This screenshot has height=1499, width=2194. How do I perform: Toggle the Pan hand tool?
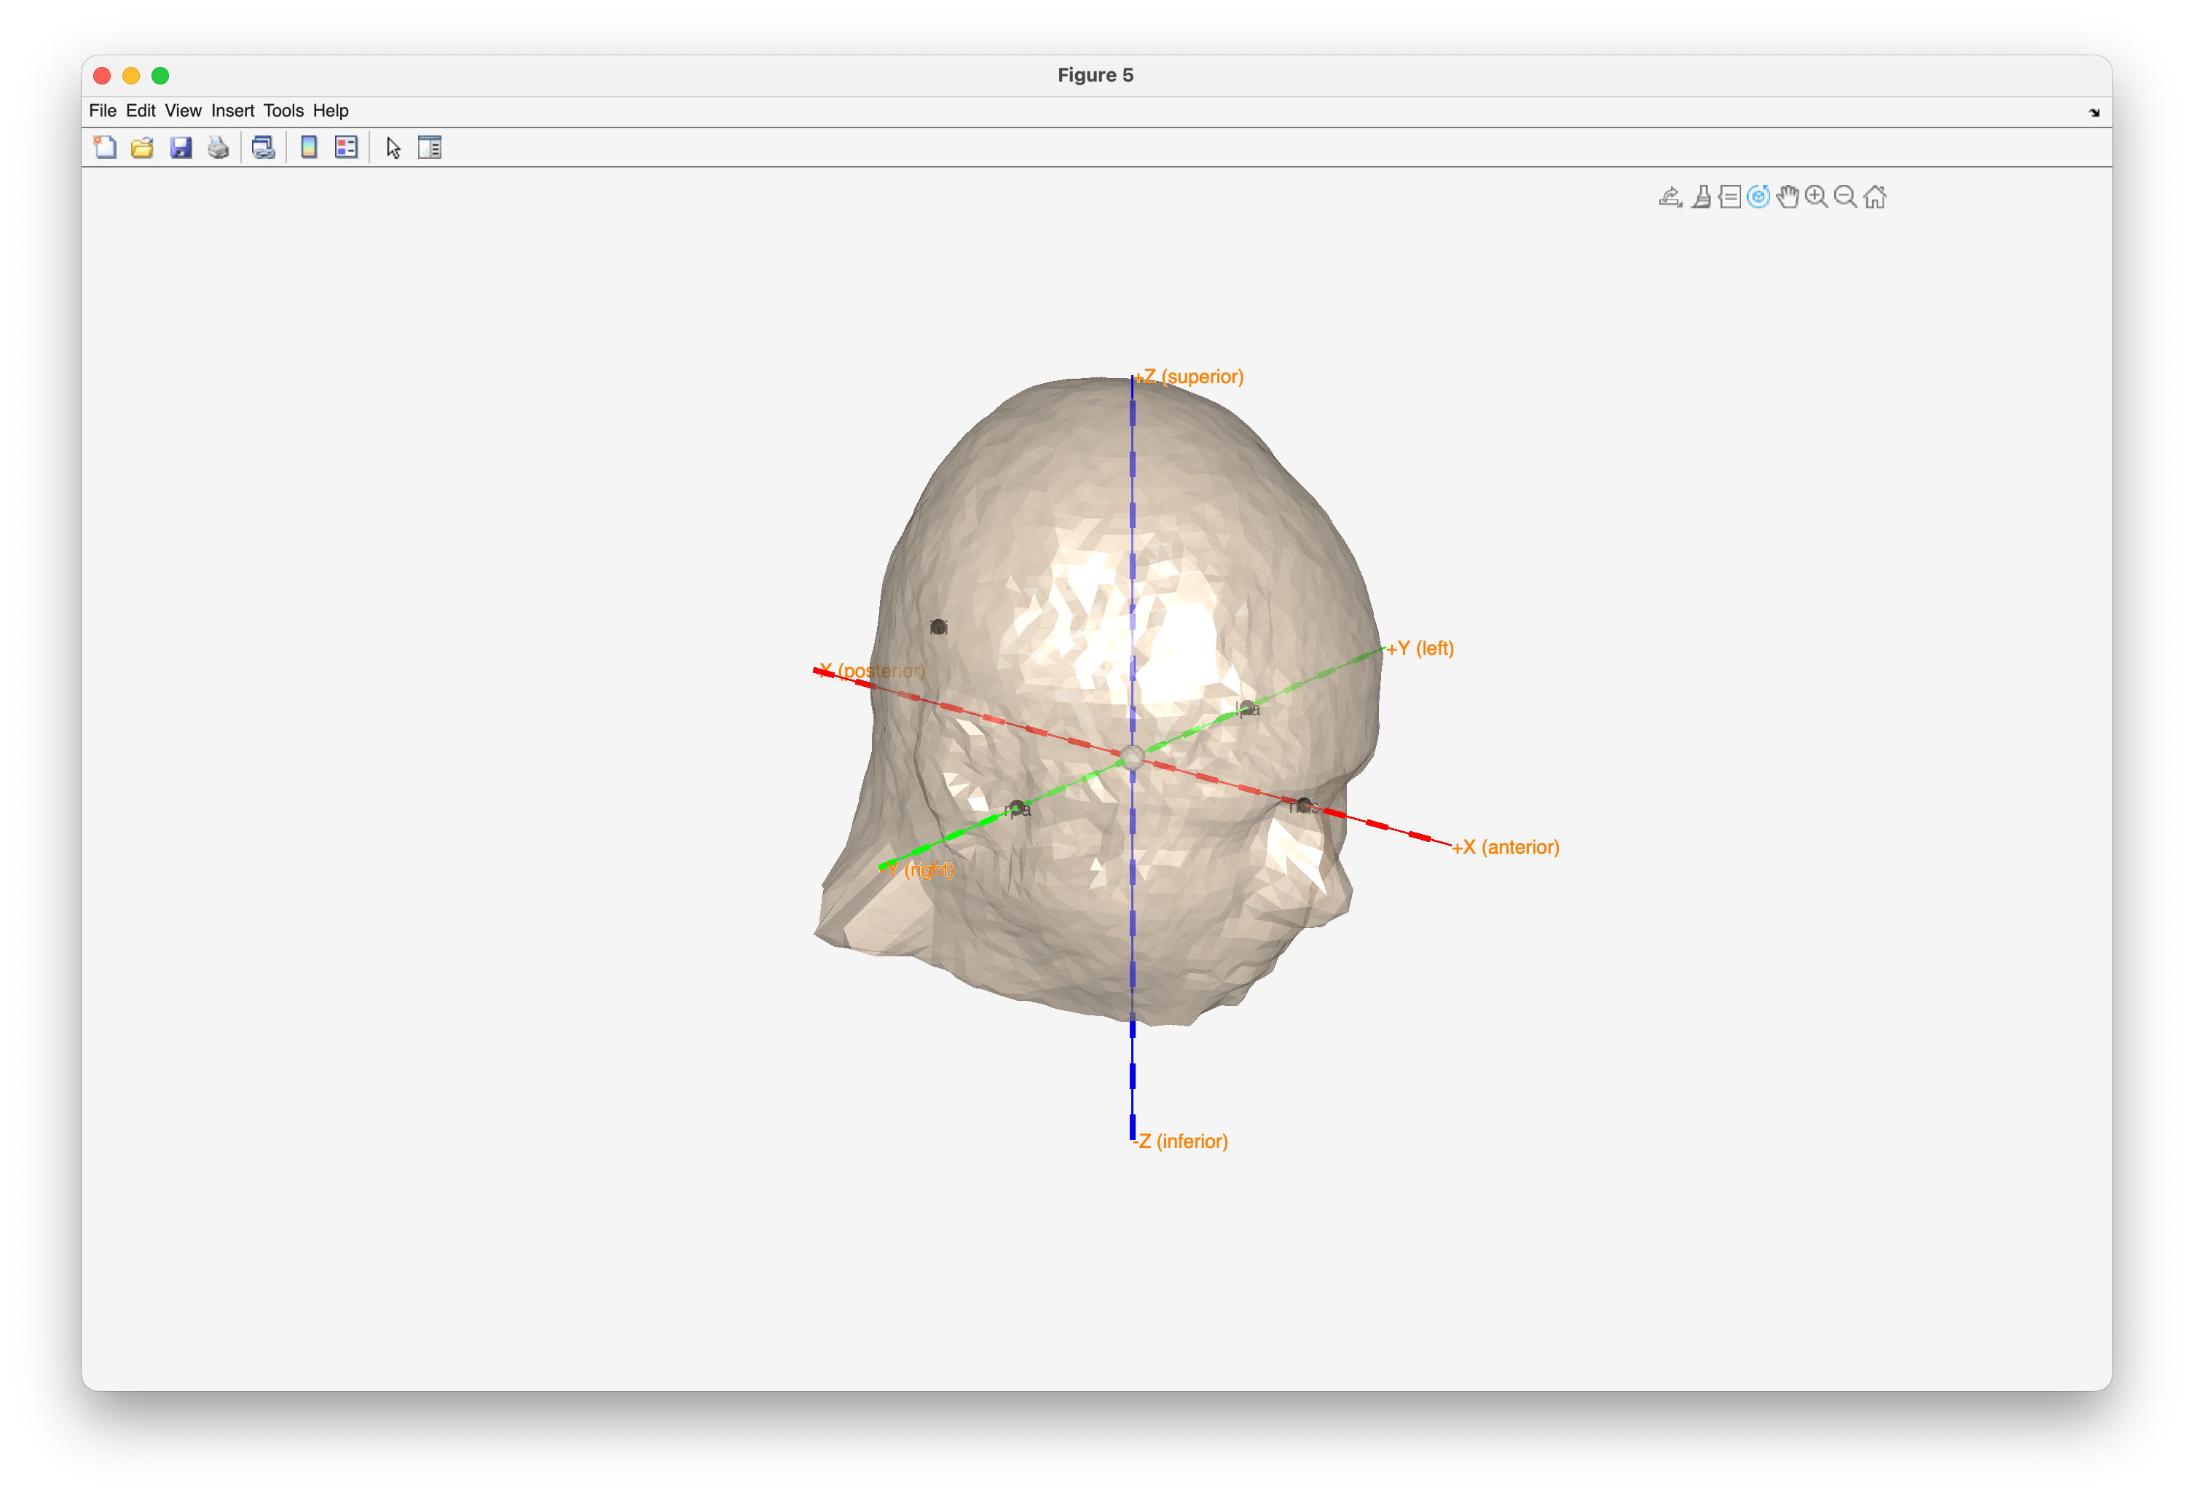point(1787,197)
